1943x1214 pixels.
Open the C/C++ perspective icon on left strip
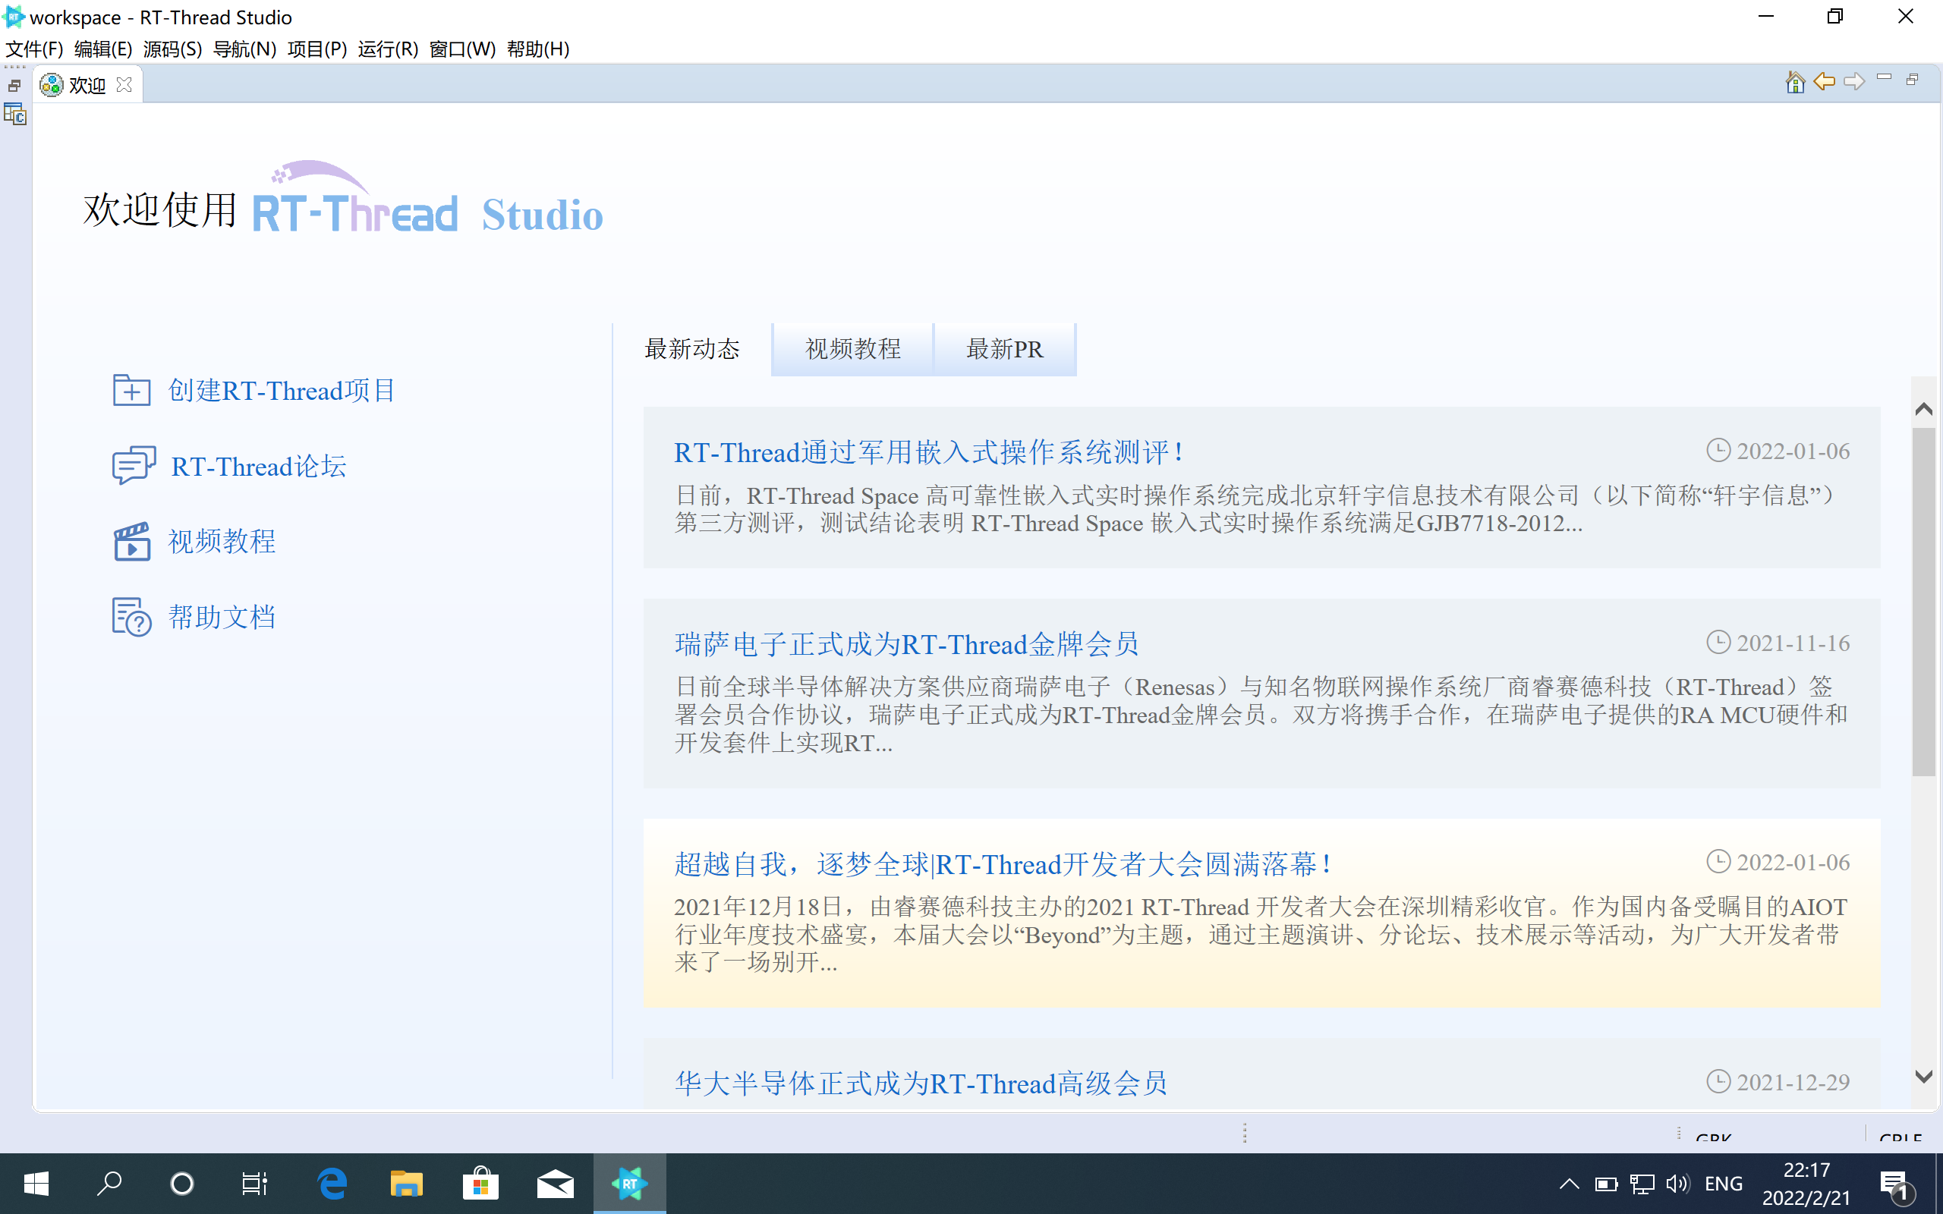[x=14, y=115]
